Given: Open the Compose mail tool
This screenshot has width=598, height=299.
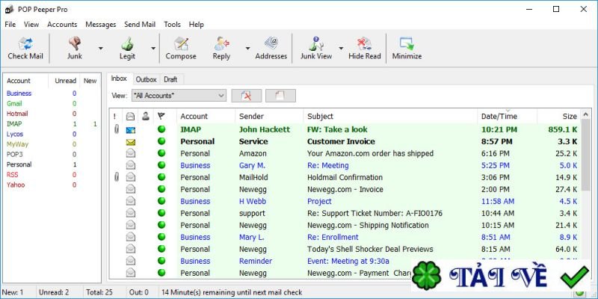Looking at the screenshot, I should pos(181,43).
